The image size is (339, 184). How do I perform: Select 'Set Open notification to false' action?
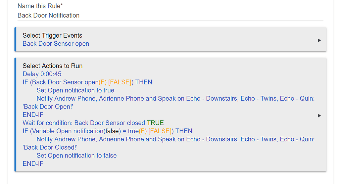coord(76,156)
